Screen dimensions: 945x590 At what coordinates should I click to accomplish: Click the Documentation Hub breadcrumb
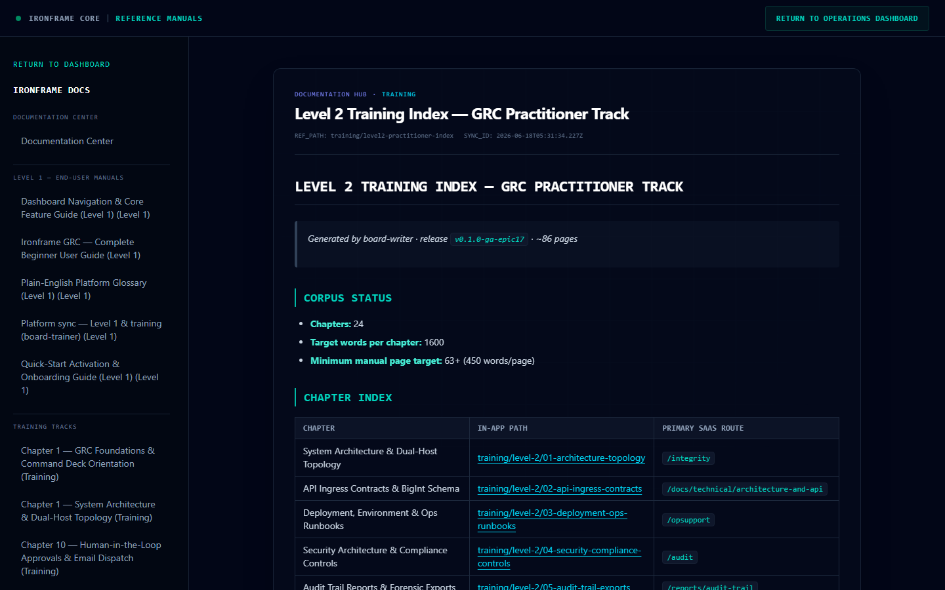click(x=331, y=94)
